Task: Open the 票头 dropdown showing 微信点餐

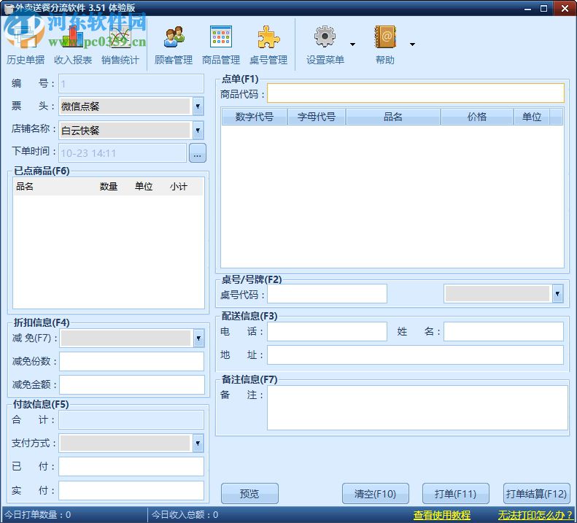Action: (x=198, y=106)
